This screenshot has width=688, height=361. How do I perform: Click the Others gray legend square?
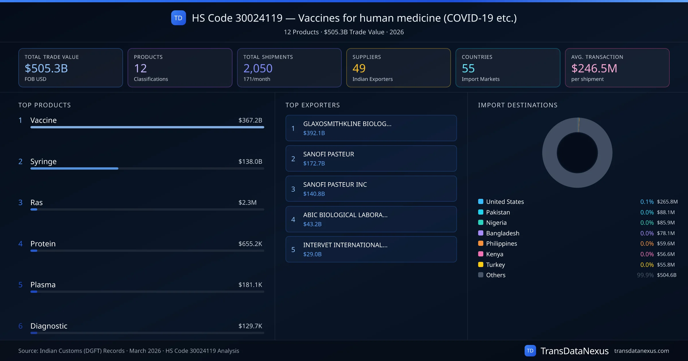point(481,275)
